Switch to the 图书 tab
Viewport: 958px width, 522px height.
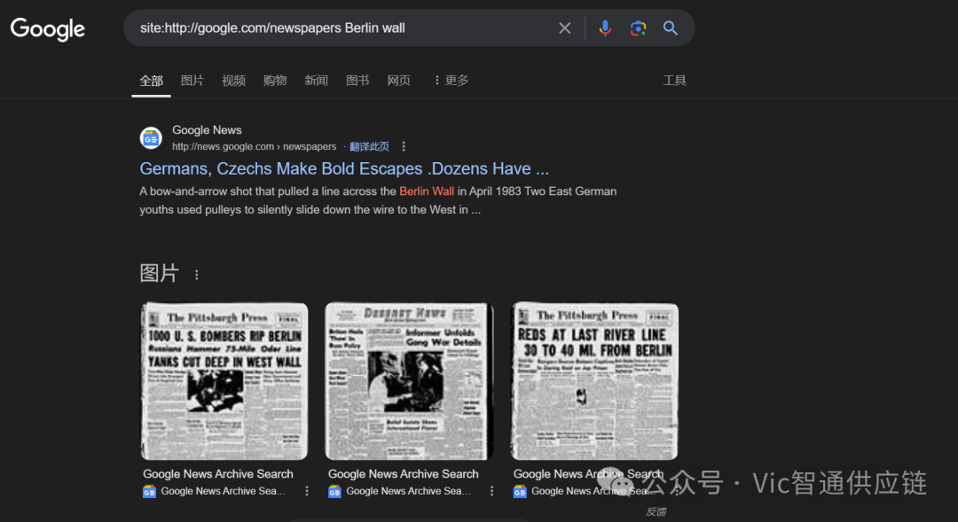[357, 81]
